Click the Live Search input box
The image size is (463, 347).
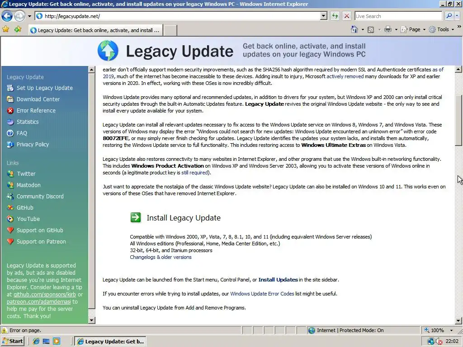click(x=398, y=16)
